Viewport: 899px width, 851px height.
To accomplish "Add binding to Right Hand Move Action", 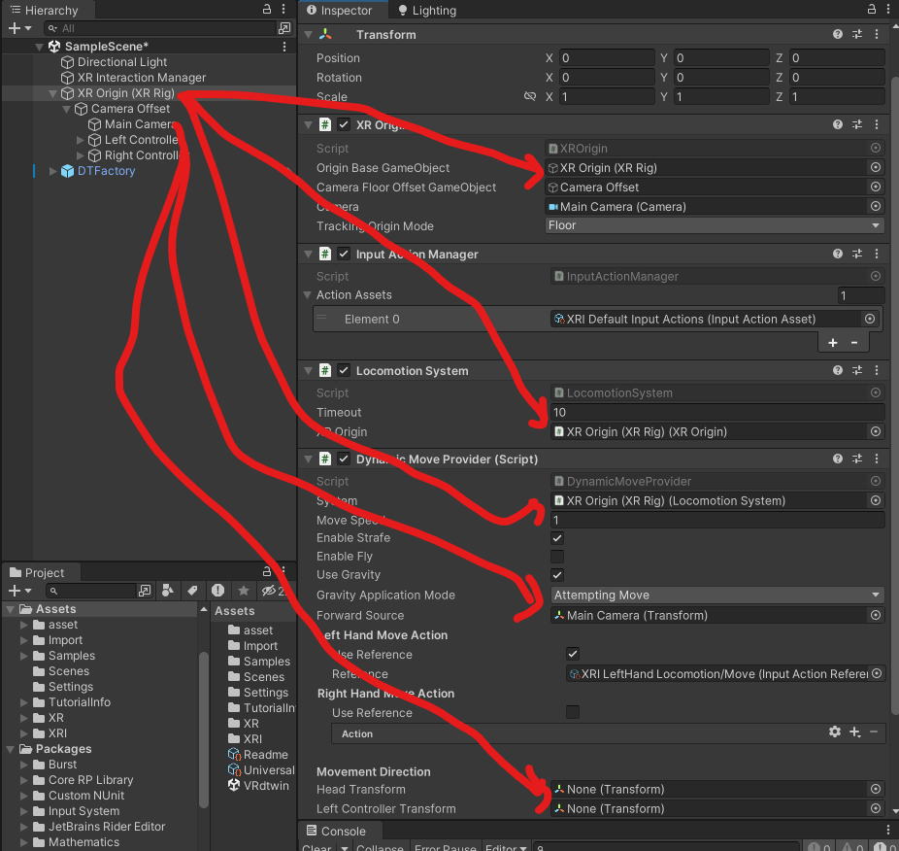I will click(x=855, y=732).
